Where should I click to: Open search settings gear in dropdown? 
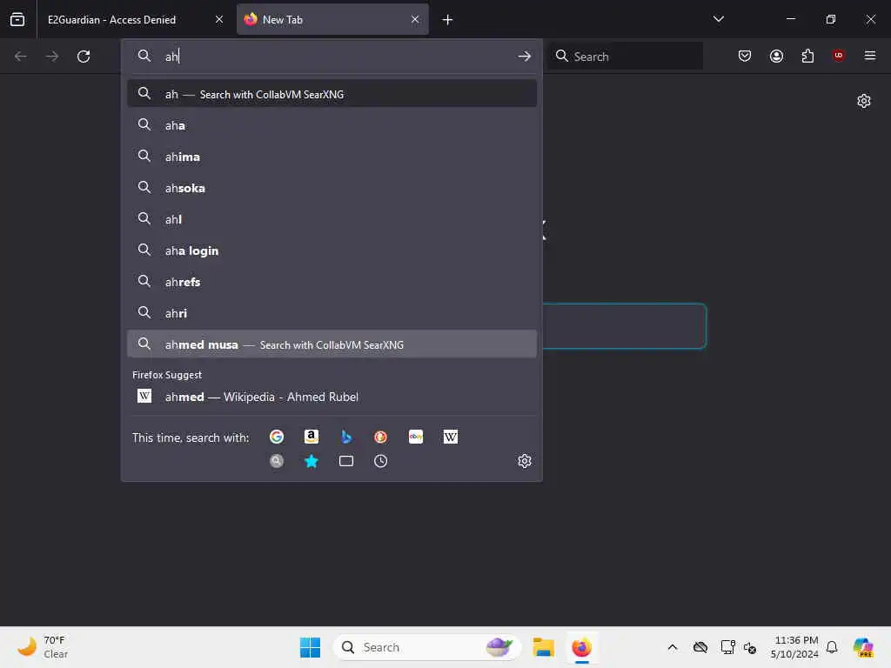[524, 461]
